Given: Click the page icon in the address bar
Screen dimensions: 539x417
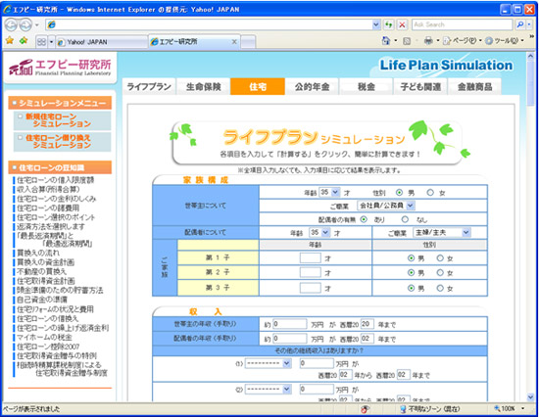Looking at the screenshot, I should click(51, 24).
